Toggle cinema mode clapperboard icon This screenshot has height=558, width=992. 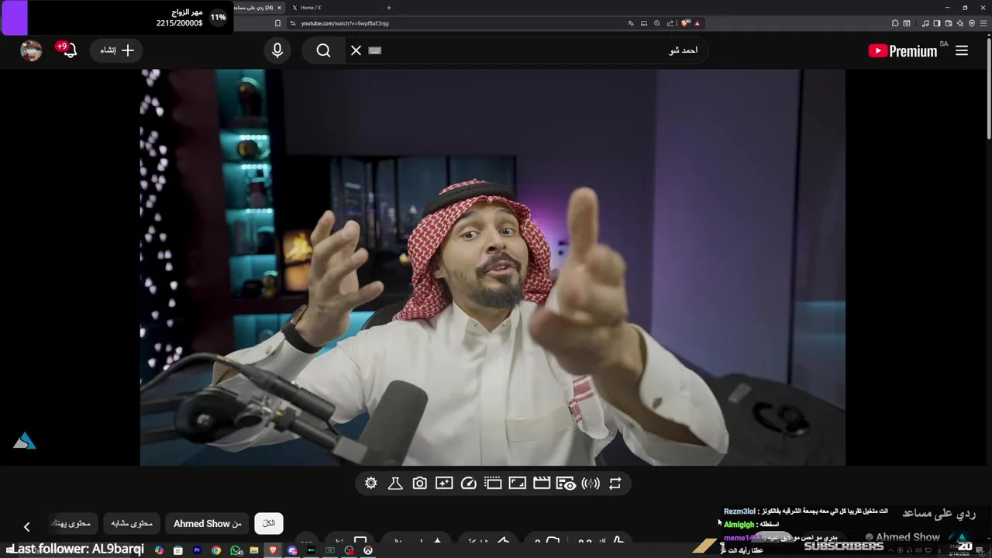pyautogui.click(x=542, y=484)
